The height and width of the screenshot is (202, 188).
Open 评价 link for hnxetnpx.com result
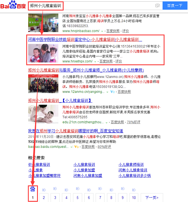coord(119,61)
